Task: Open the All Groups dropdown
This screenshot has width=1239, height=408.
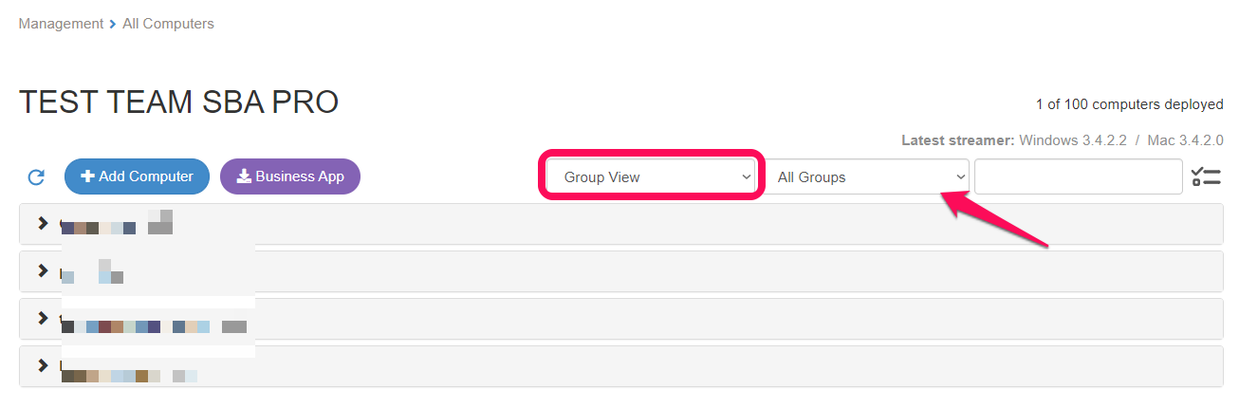Action: pyautogui.click(x=867, y=176)
